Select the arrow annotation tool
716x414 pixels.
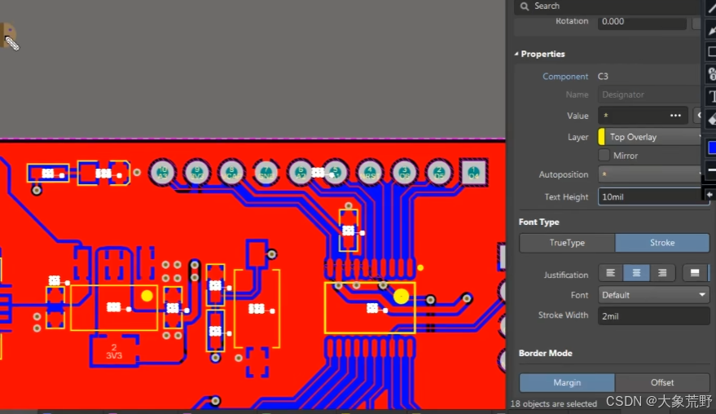pos(711,29)
